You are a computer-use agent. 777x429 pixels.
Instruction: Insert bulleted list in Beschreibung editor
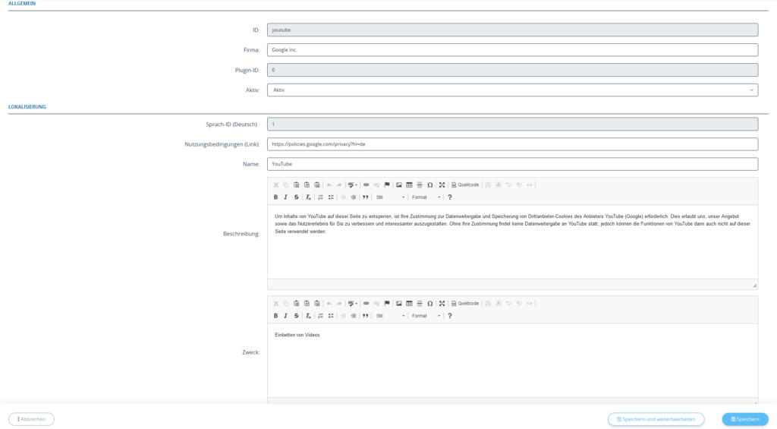[x=331, y=197]
